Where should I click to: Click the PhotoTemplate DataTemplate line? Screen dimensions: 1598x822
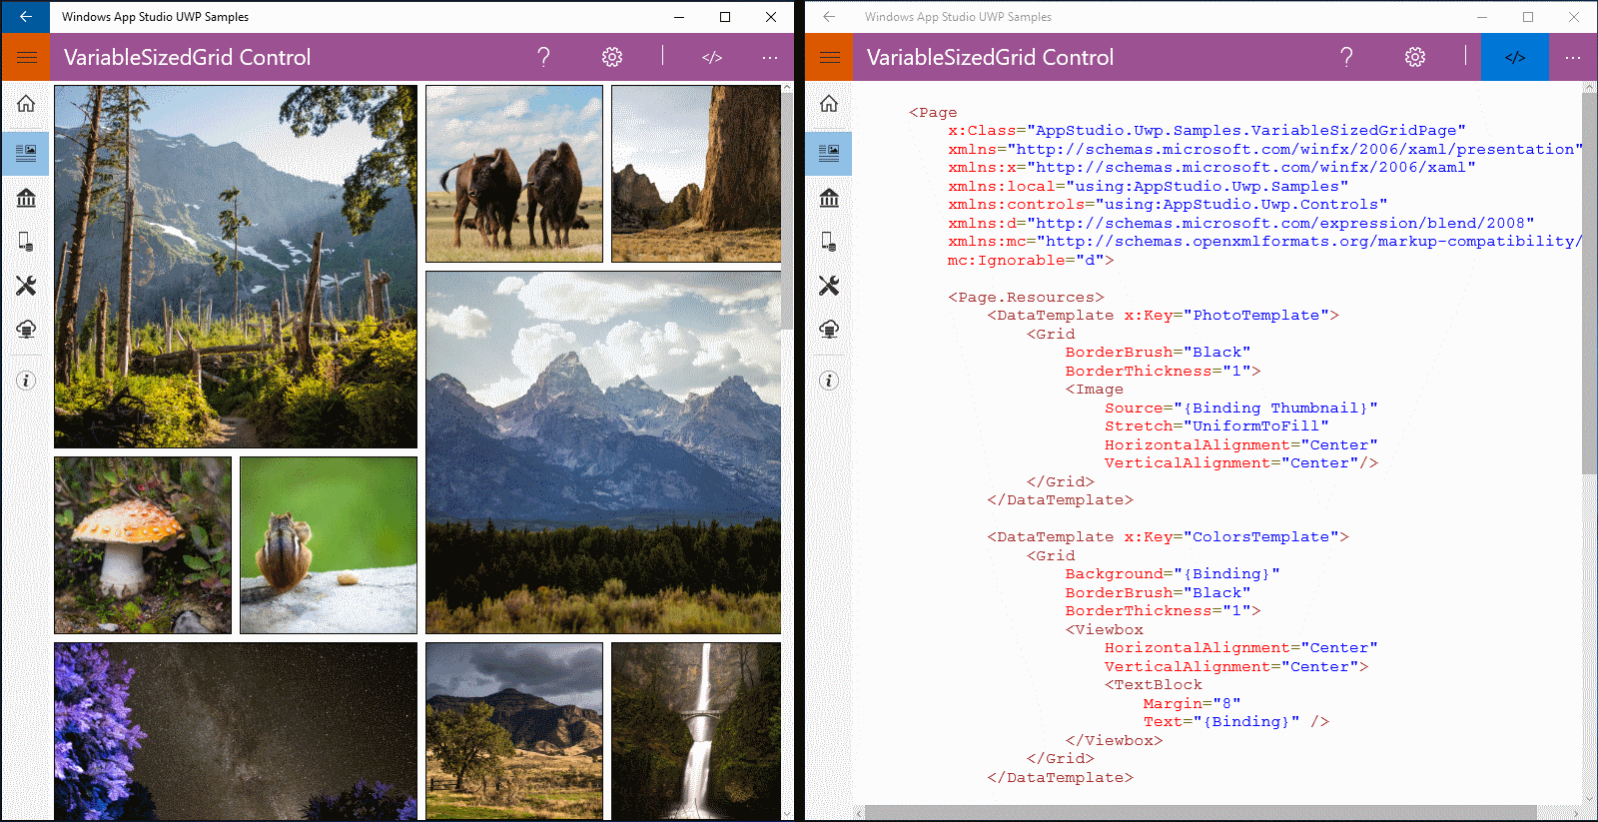pos(1163,316)
